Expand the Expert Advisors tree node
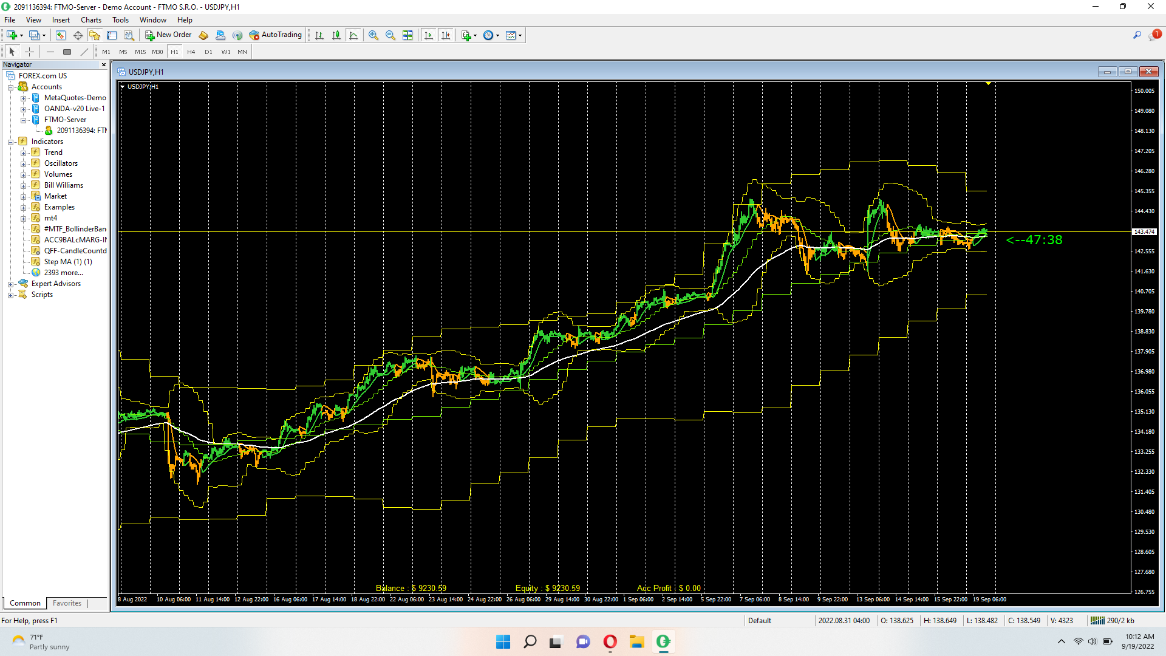 (10, 284)
